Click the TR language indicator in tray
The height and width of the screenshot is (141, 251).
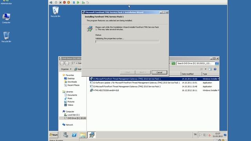tap(195, 135)
